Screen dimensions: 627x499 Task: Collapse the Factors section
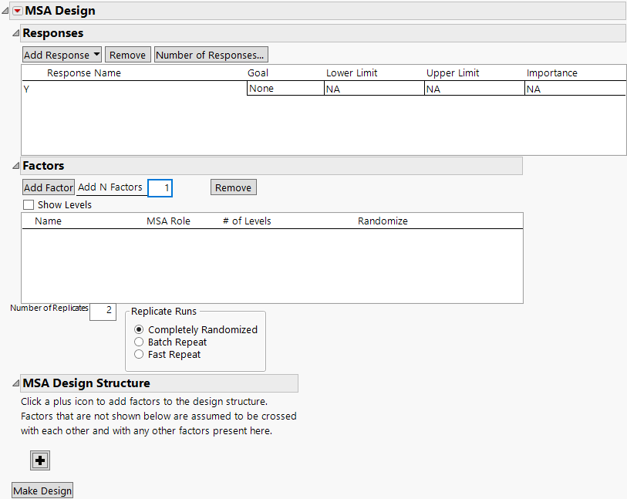click(16, 166)
